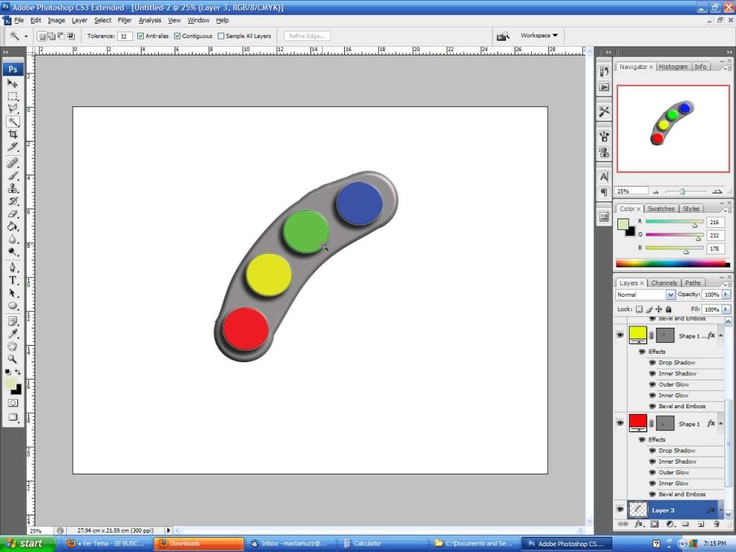The height and width of the screenshot is (552, 736).
Task: Click the Tolerance input field
Action: 124,36
